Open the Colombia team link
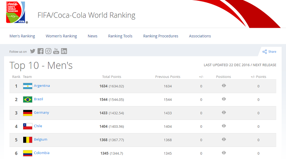 [42, 153]
